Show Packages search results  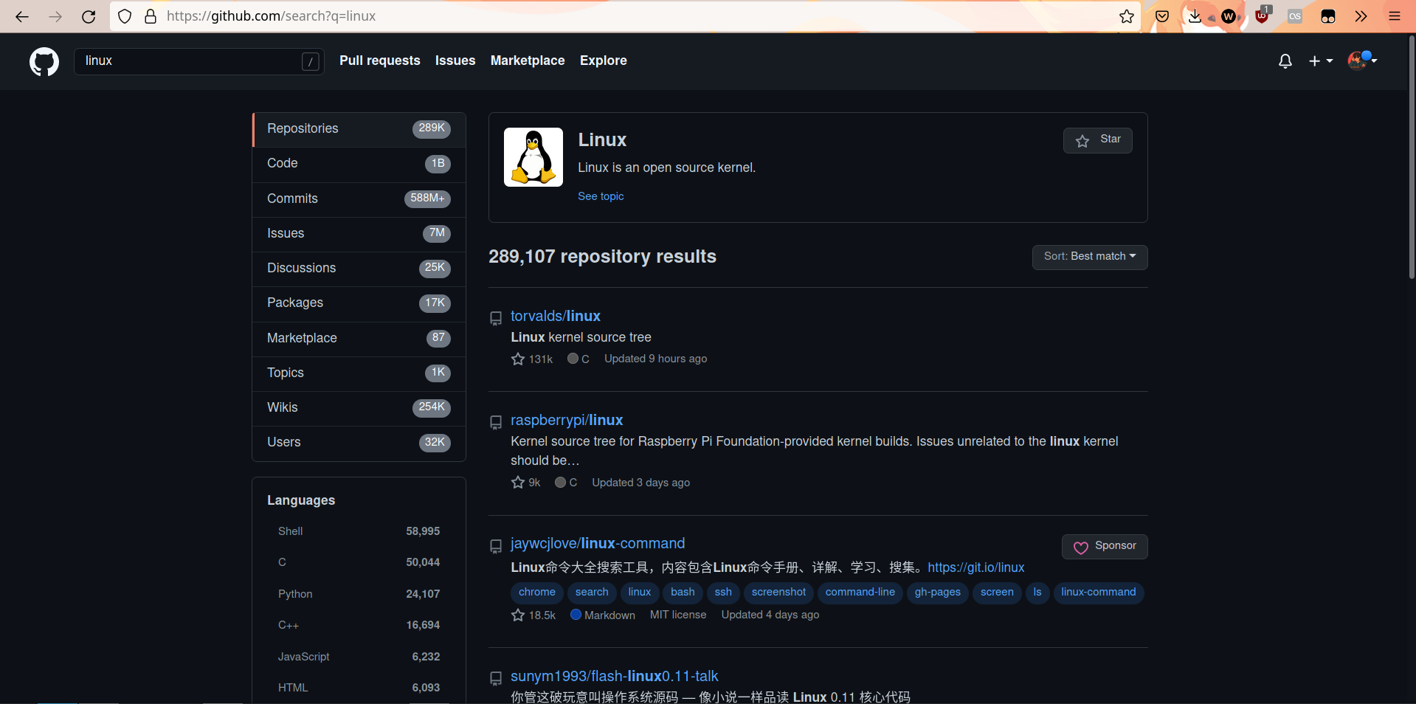(x=359, y=303)
